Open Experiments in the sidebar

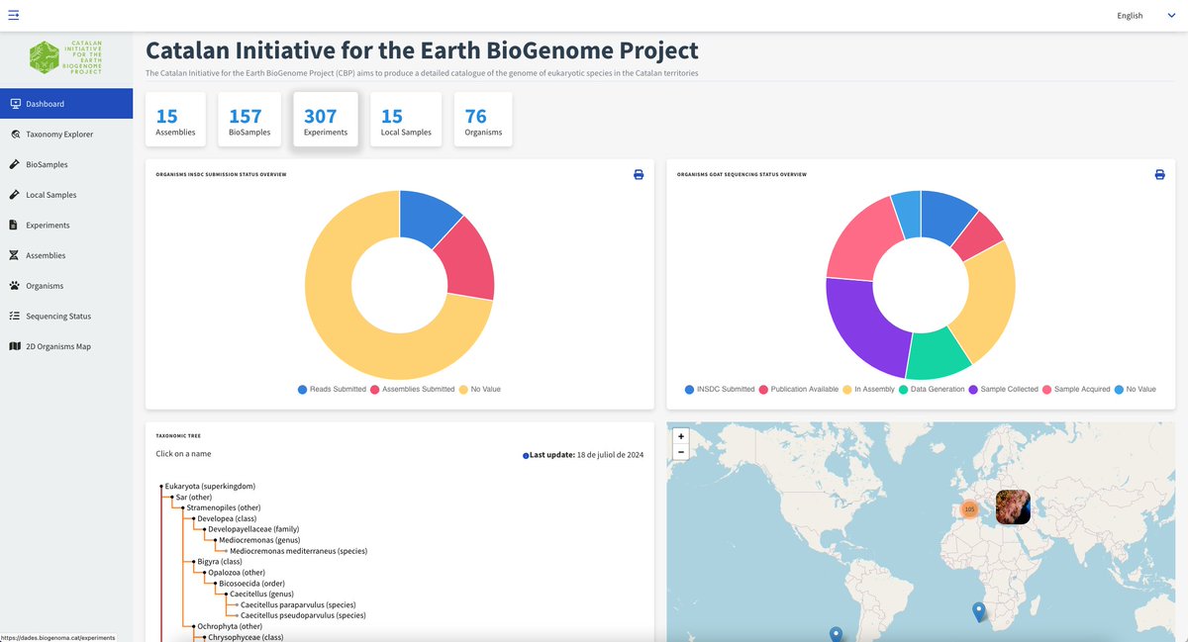point(66,226)
